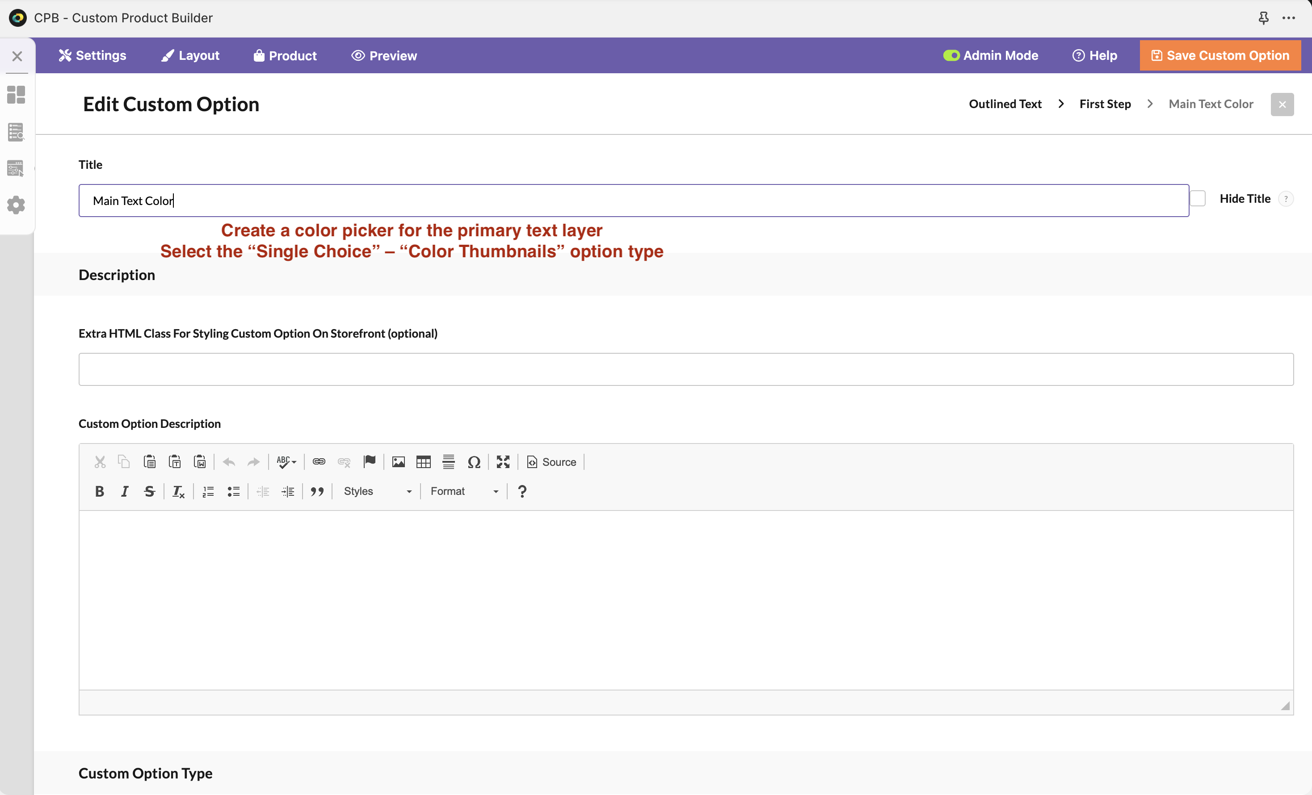Screen dimensions: 1312x795
Task: Go to First Step breadcrumb
Action: coord(1105,104)
